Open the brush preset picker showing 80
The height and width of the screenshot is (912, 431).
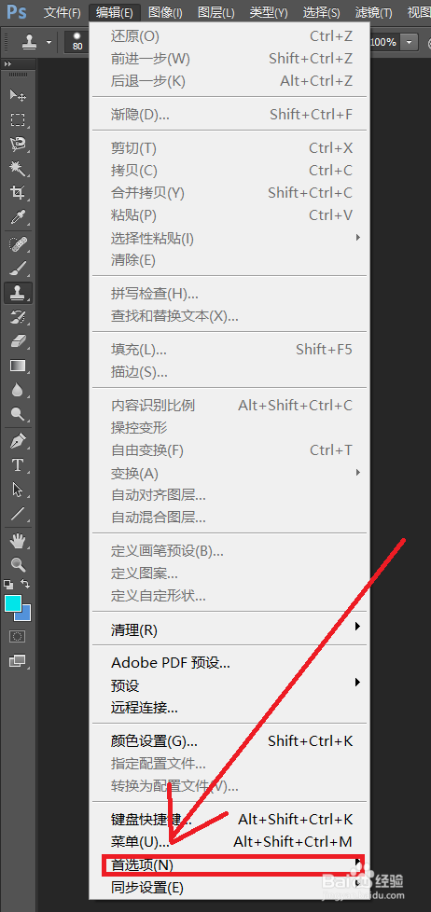(x=77, y=42)
